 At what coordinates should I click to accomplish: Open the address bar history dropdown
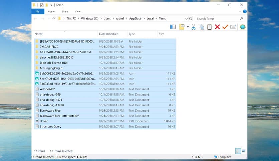[x=186, y=19]
